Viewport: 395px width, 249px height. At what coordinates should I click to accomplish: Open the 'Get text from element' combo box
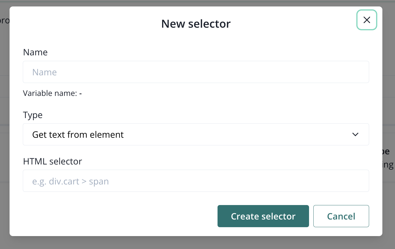click(196, 134)
